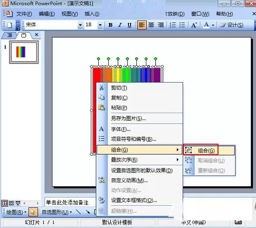This screenshot has width=256, height=228.
Task: Expand 组合(G) submenu in context menu
Action: tap(139, 150)
